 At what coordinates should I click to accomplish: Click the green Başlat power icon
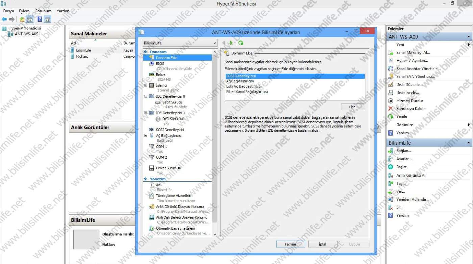(x=391, y=167)
